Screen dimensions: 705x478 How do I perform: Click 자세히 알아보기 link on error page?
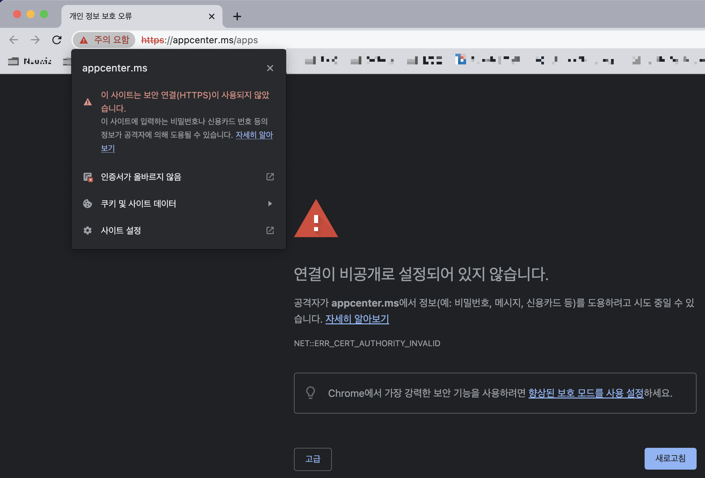(x=357, y=319)
